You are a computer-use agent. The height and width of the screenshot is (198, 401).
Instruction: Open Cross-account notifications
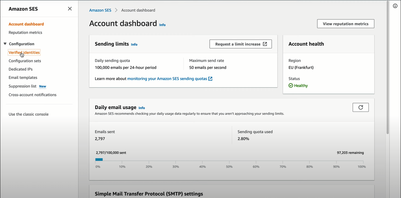coord(33,95)
